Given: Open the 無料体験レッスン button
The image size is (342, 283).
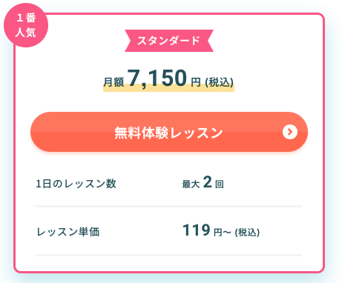Looking at the screenshot, I should pyautogui.click(x=169, y=132).
